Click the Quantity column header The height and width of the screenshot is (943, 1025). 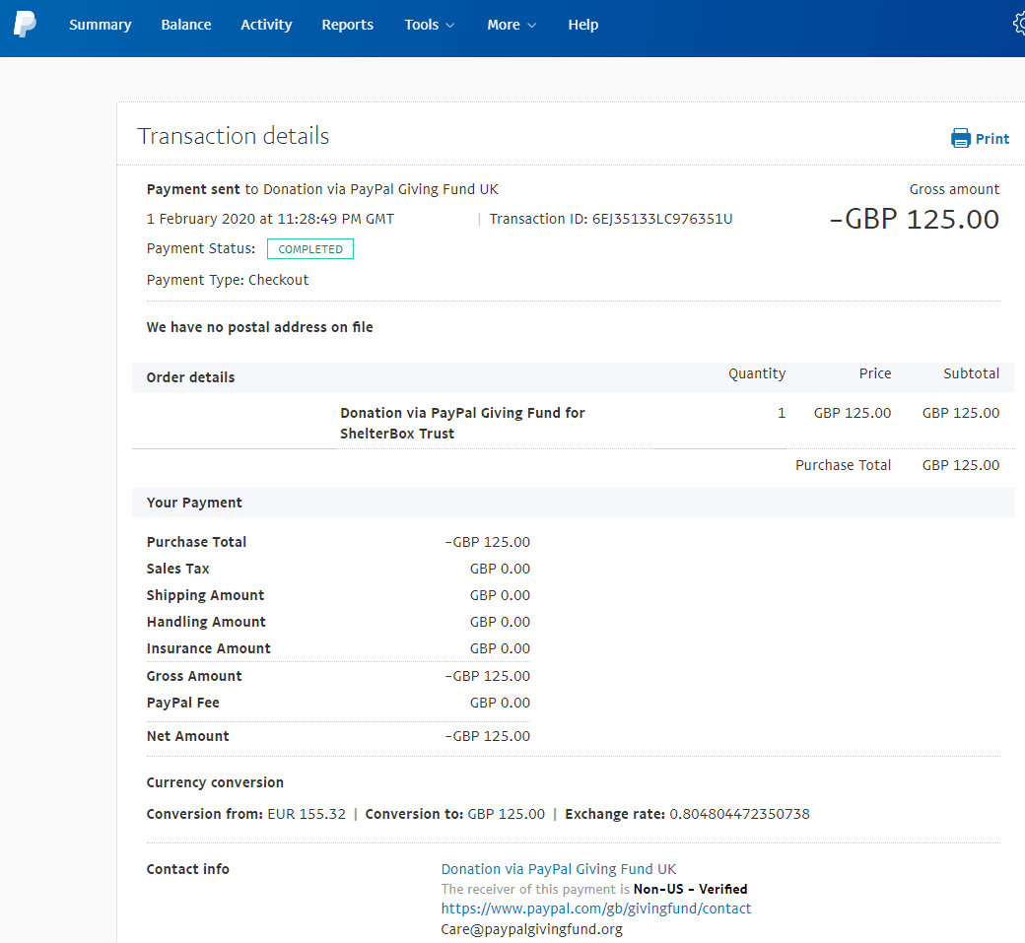click(x=757, y=373)
